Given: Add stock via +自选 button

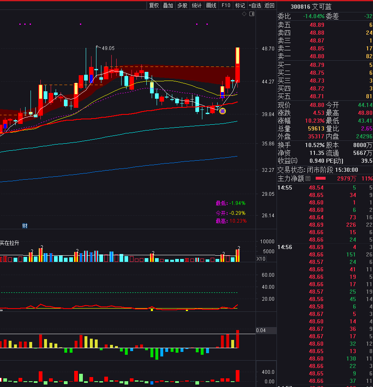Looking at the screenshot, I should tap(255, 5).
